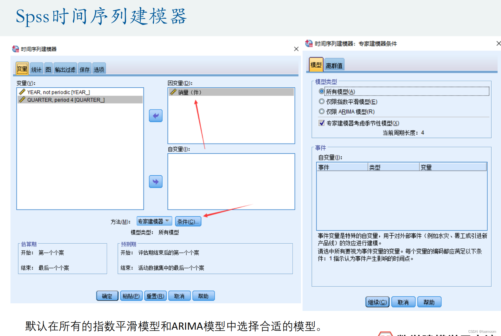Image resolution: width=501 pixels, height=336 pixels.
Task: Click the move-to-independent-variable arrow button
Action: pos(156,182)
